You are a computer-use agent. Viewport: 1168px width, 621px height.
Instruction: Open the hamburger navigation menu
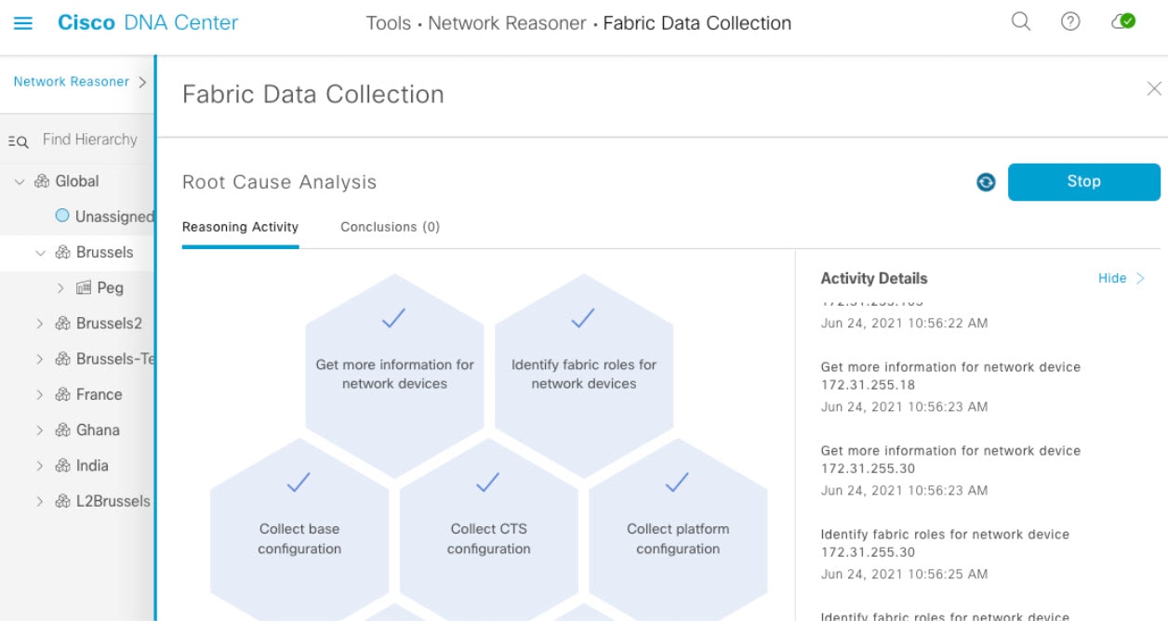pos(23,23)
